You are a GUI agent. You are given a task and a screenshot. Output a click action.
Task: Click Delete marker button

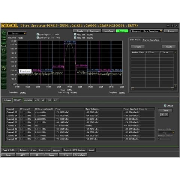[x=169, y=46]
